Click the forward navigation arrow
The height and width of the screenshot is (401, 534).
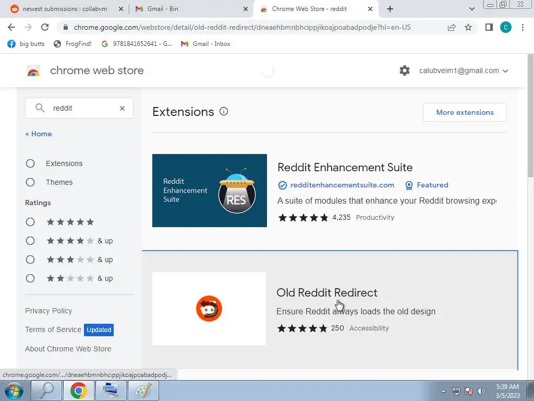coord(28,27)
